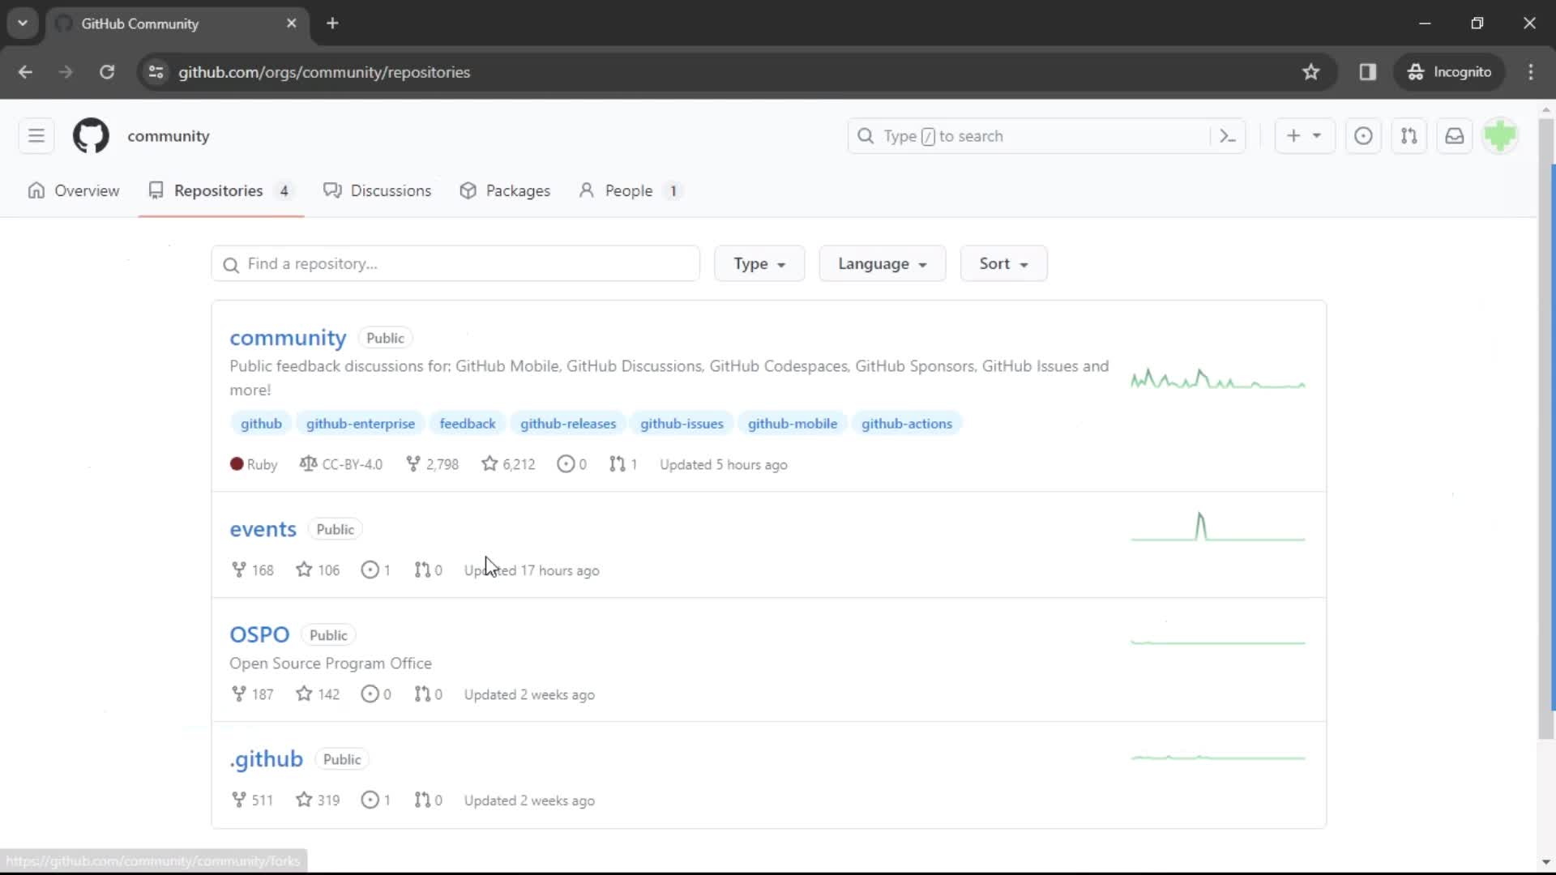
Task: Reload the page
Action: pyautogui.click(x=107, y=72)
